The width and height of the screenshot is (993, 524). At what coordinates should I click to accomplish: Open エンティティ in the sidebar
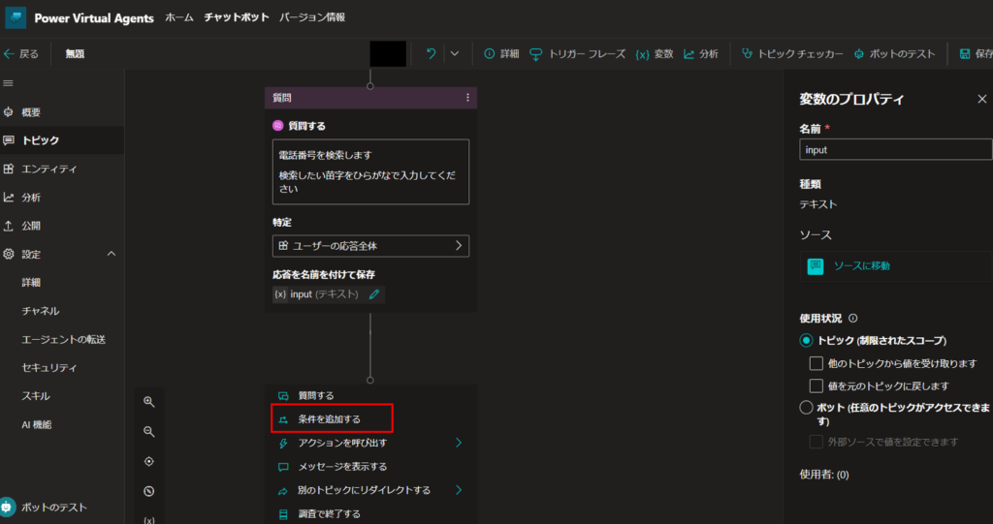(x=62, y=169)
